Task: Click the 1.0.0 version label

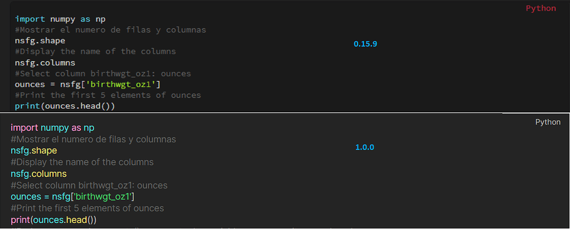Action: pyautogui.click(x=365, y=147)
